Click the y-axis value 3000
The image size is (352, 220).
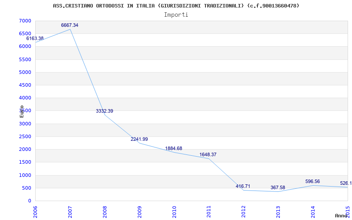coord(25,124)
